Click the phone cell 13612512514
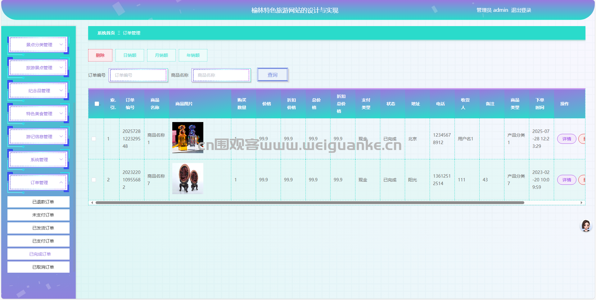Viewport: 596px width, 300px height. pos(442,180)
